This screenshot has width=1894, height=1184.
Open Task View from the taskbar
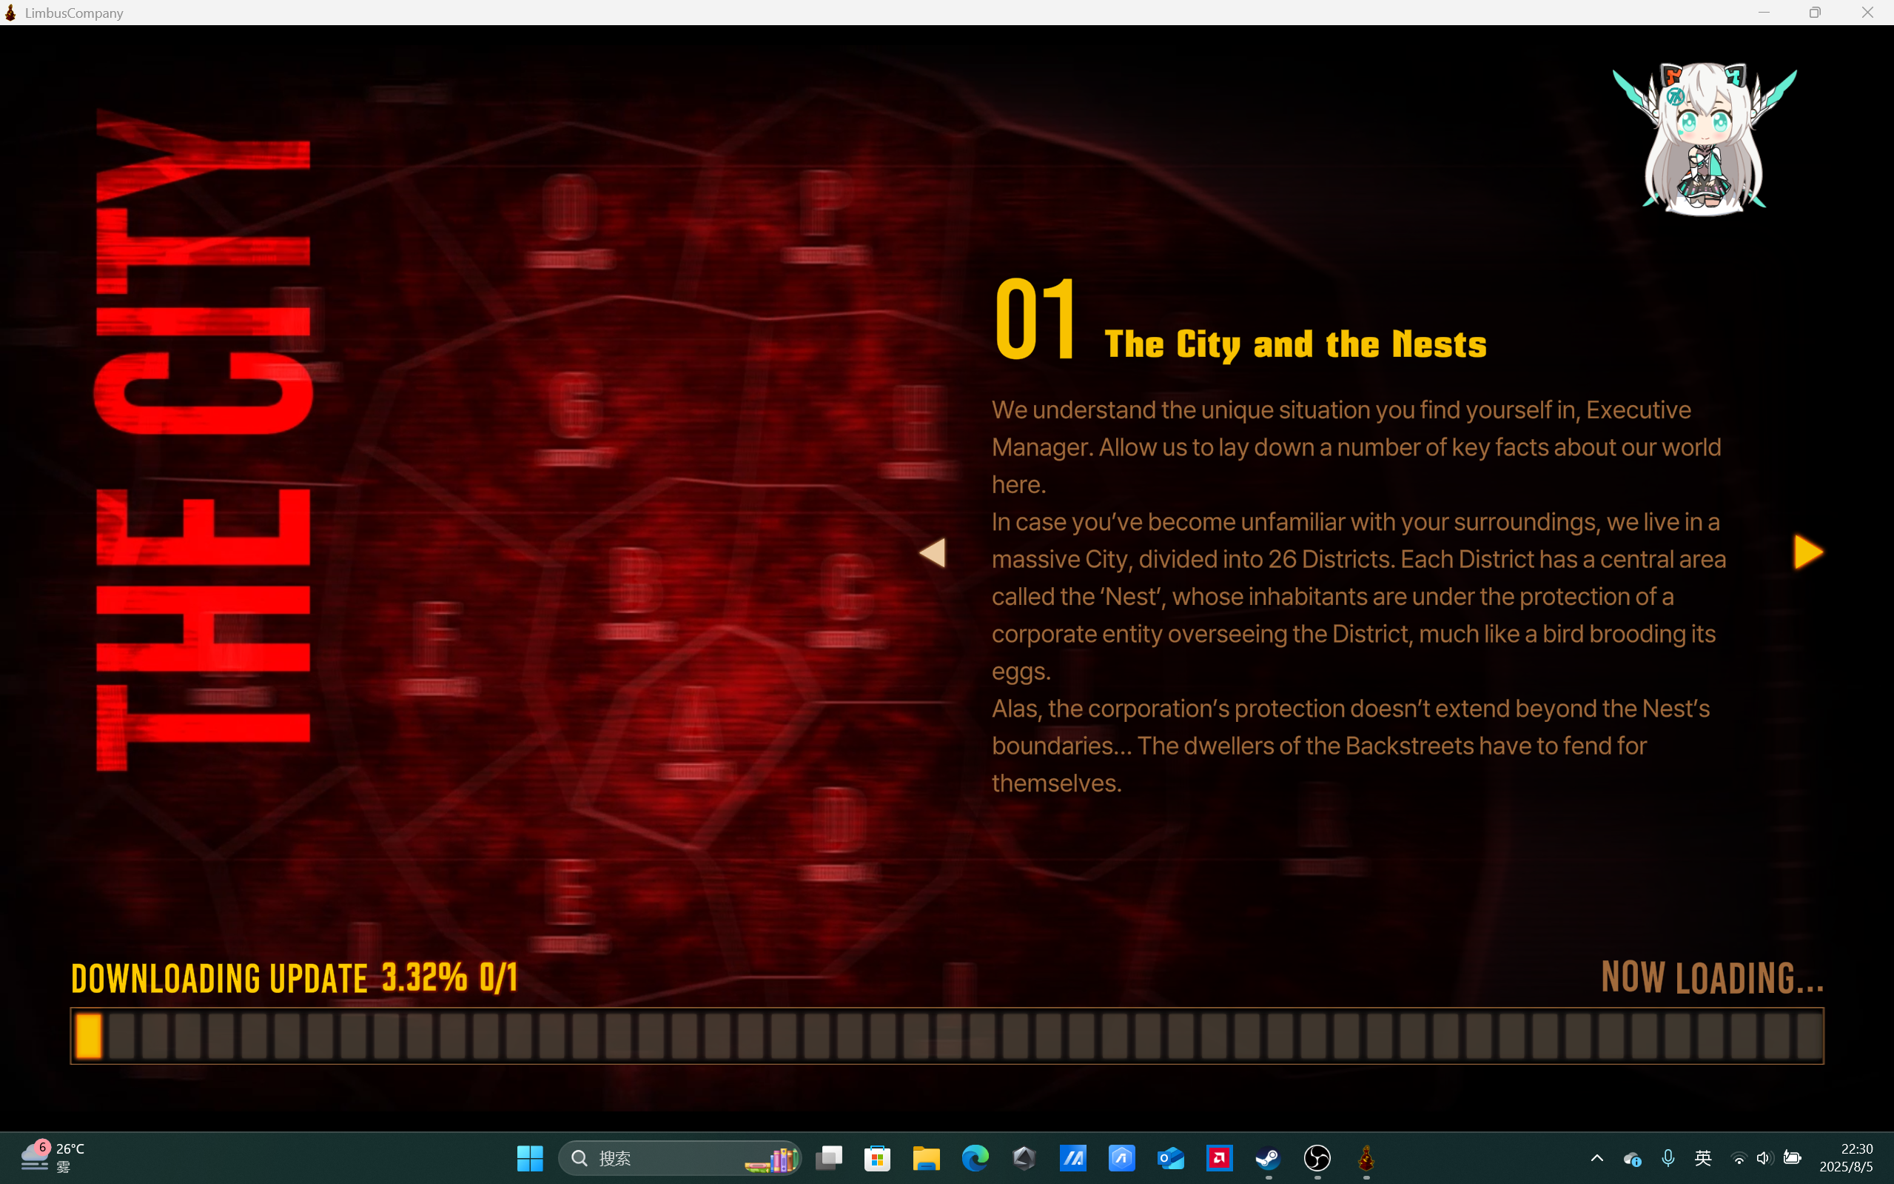point(829,1158)
